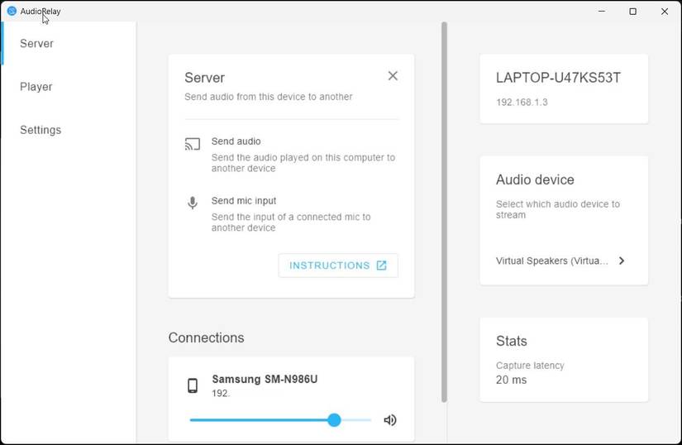Screen dimensions: 682x445
Task: Expand the audio device chevron arrow
Action: click(x=622, y=261)
